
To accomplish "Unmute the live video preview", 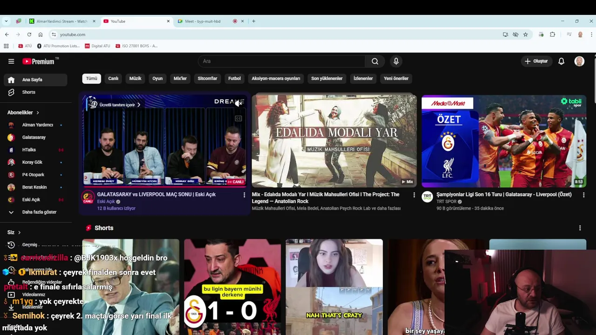I will coord(238,103).
